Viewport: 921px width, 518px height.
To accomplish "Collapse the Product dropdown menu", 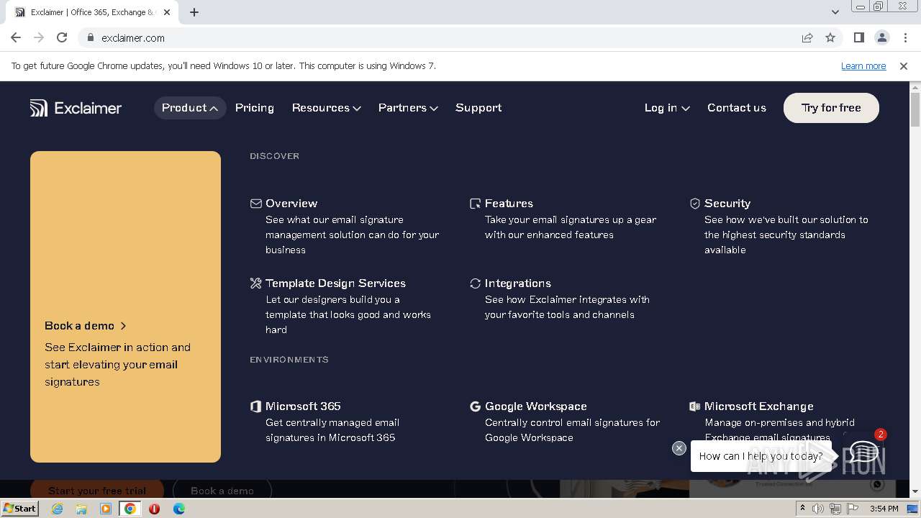I will (190, 108).
